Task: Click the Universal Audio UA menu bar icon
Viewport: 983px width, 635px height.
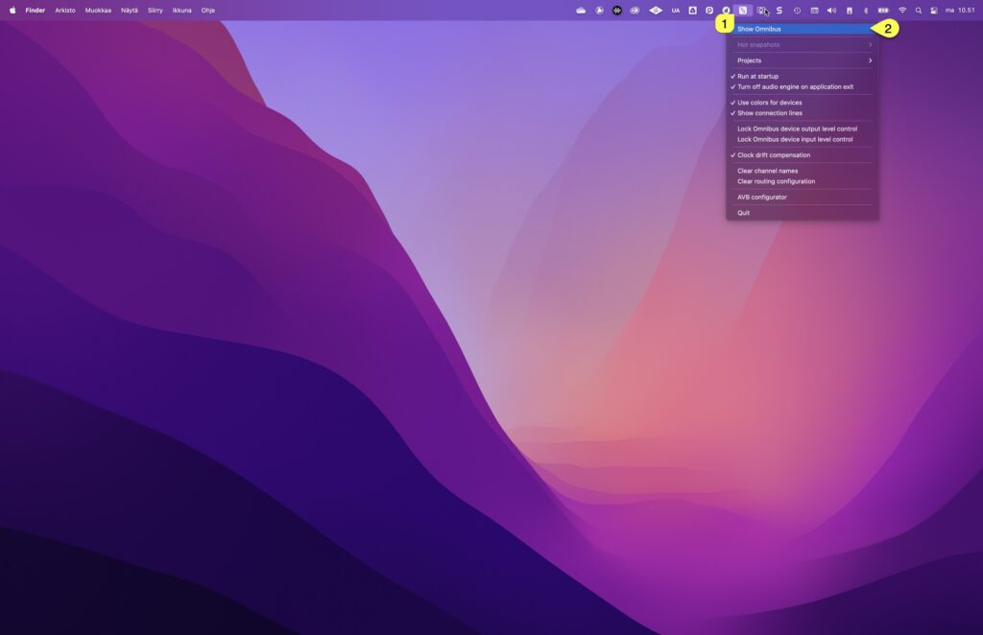Action: [674, 10]
